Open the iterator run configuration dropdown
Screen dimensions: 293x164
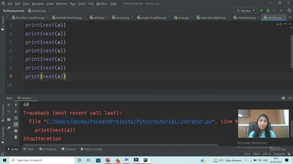tap(245, 10)
